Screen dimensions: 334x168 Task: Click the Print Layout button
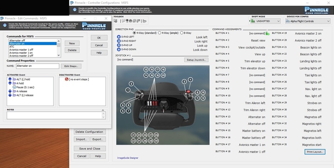pos(315,152)
